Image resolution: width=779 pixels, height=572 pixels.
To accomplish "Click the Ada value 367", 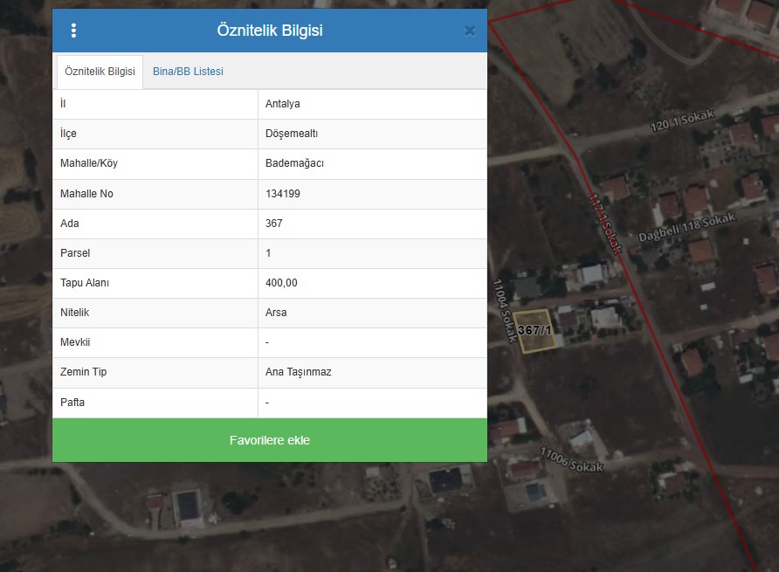I will pyautogui.click(x=274, y=224).
